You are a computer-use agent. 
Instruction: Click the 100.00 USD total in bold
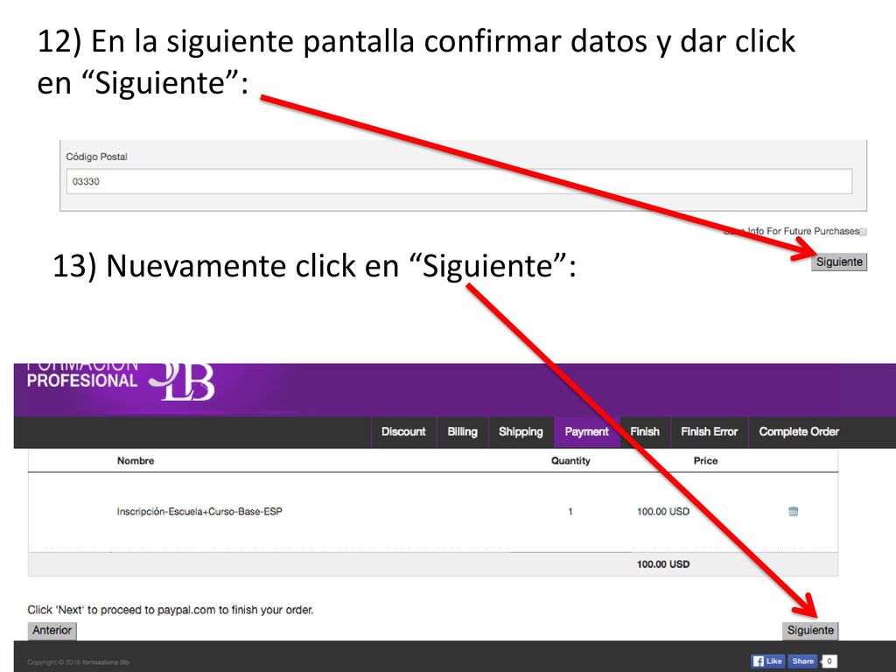(663, 564)
